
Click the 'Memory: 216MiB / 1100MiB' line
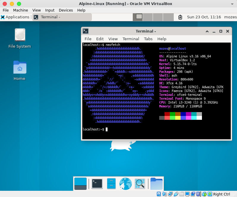point(181,106)
